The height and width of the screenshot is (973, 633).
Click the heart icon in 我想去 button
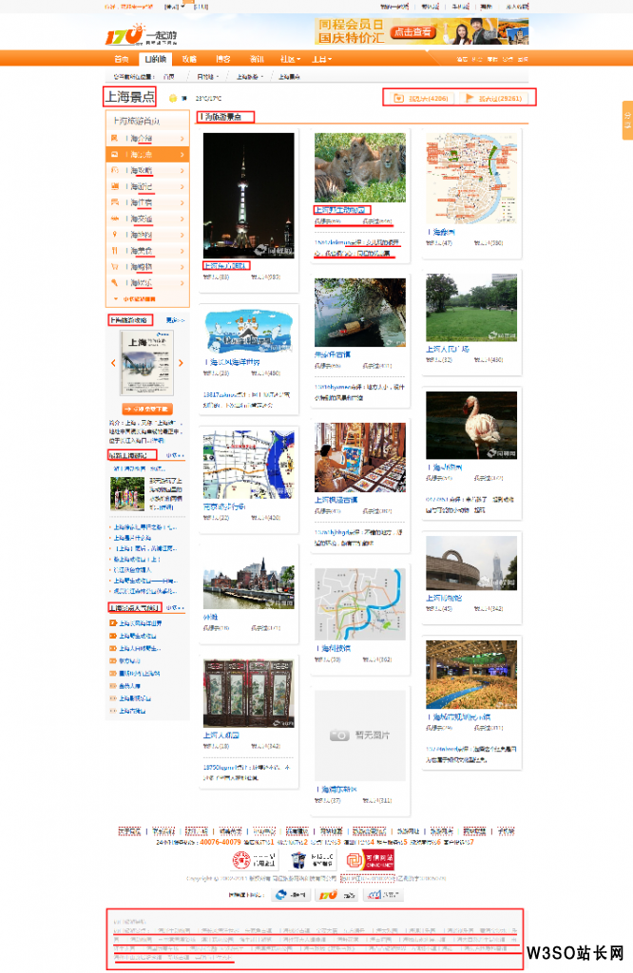pyautogui.click(x=398, y=98)
